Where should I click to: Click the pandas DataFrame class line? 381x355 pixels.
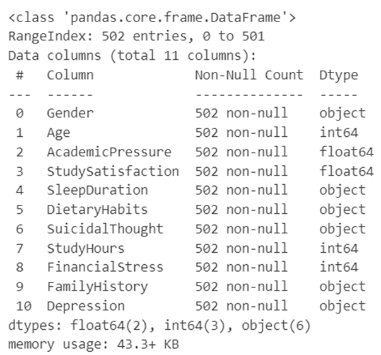pyautogui.click(x=152, y=18)
